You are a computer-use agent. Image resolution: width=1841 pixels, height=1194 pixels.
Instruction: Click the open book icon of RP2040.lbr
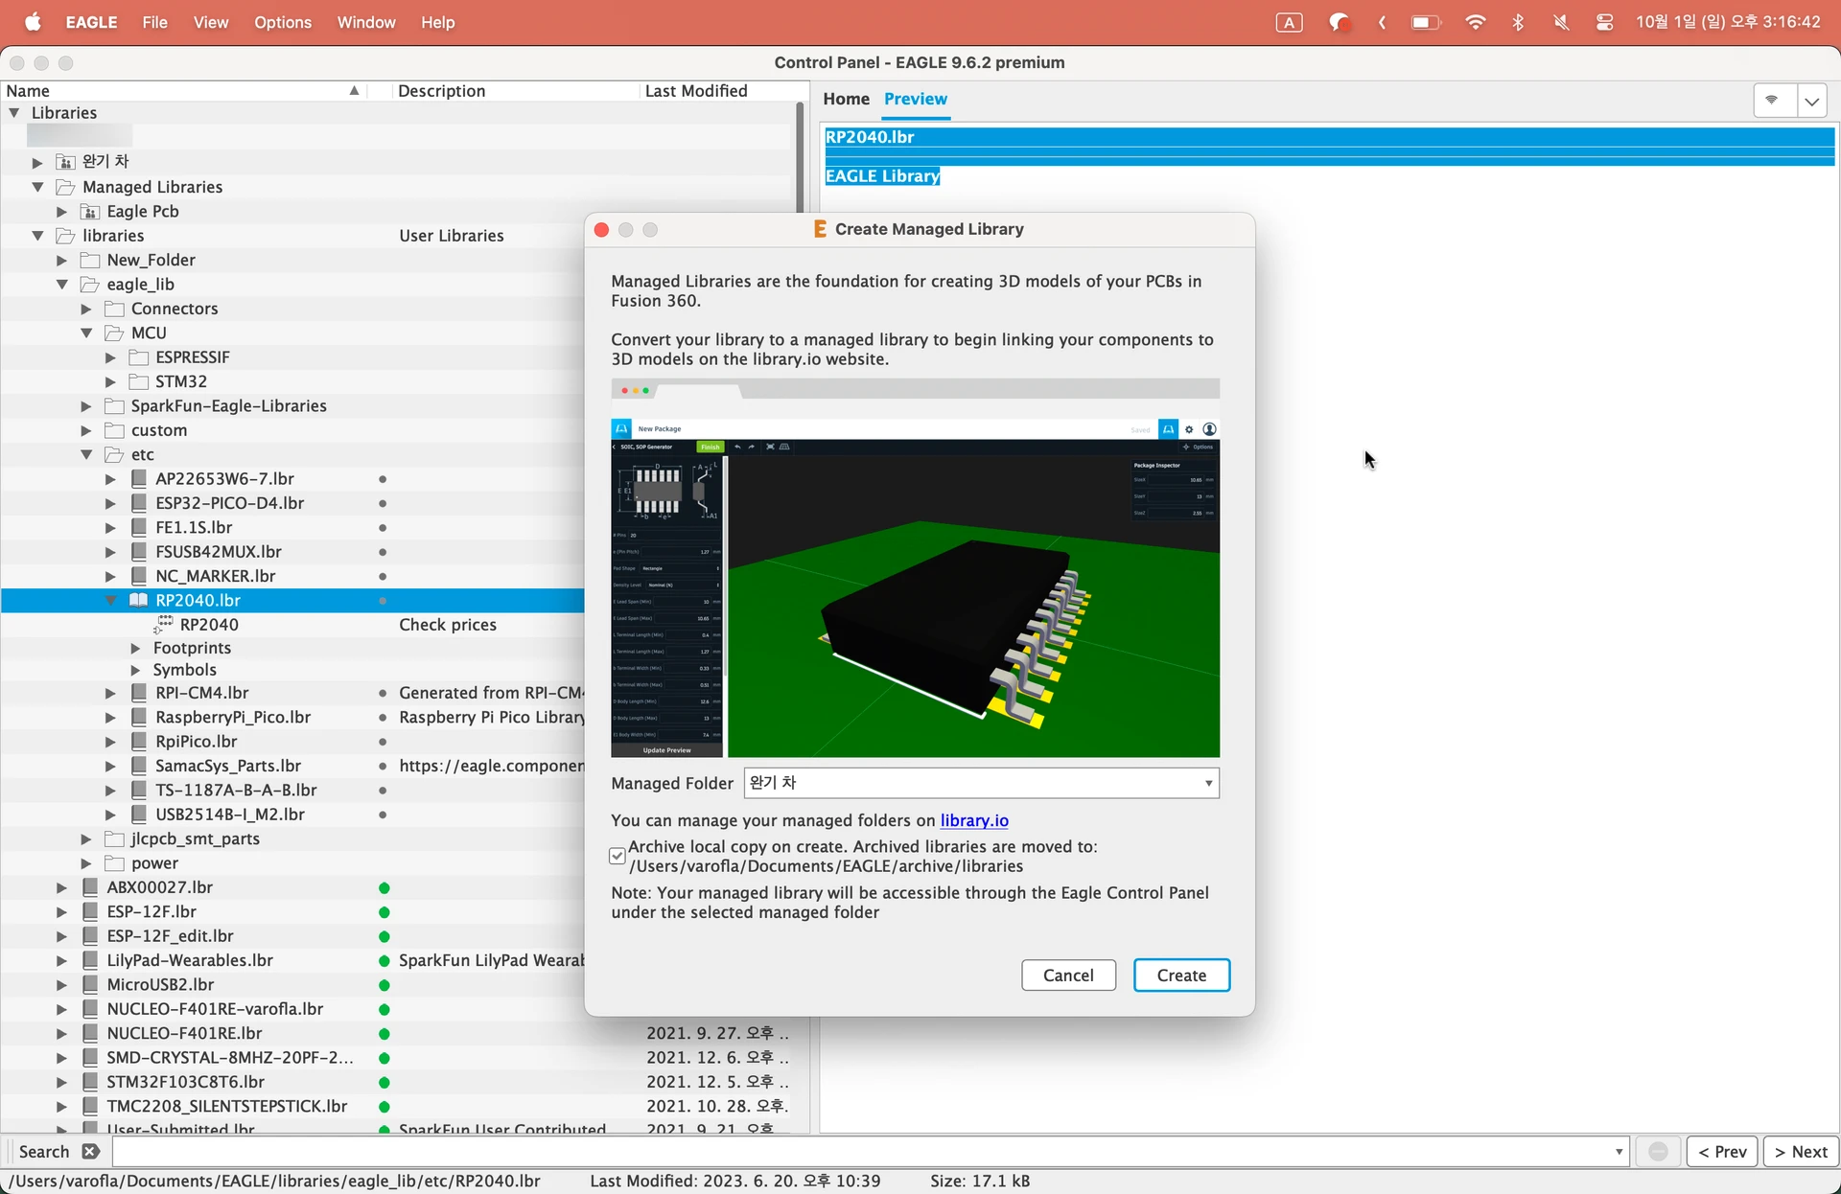click(x=139, y=600)
